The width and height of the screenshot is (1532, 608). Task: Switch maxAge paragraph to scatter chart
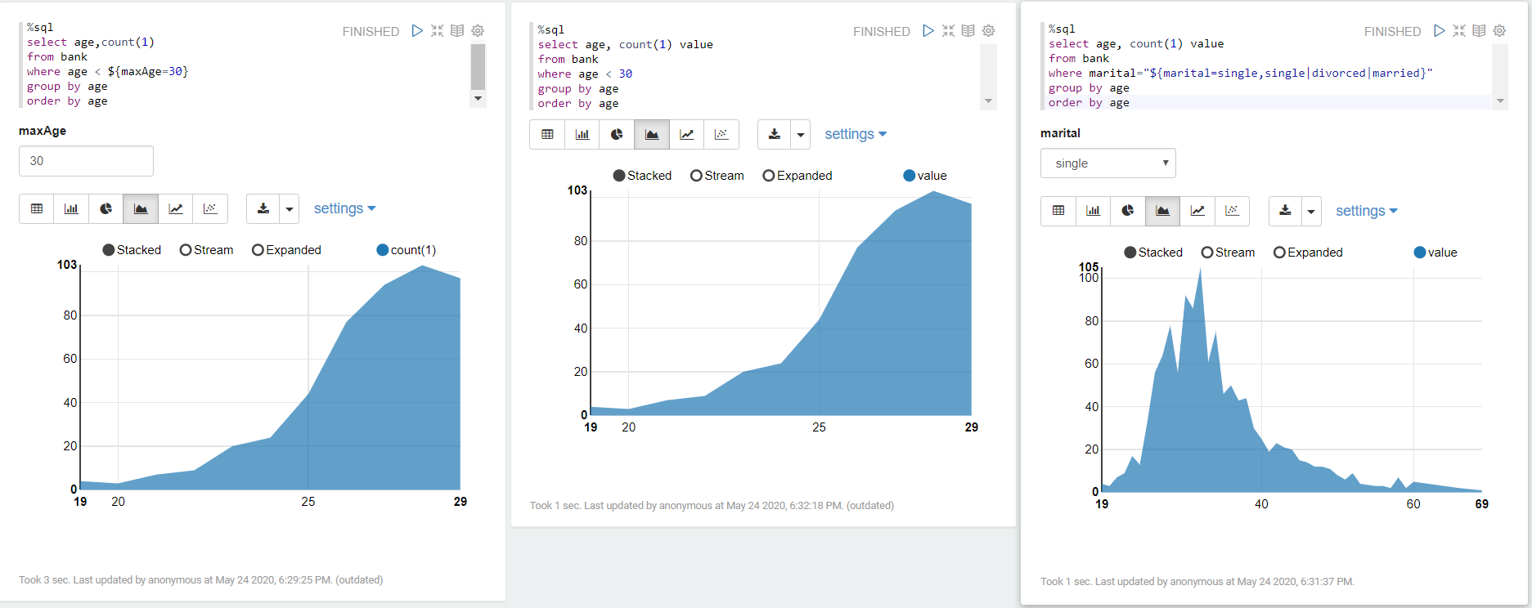[210, 209]
